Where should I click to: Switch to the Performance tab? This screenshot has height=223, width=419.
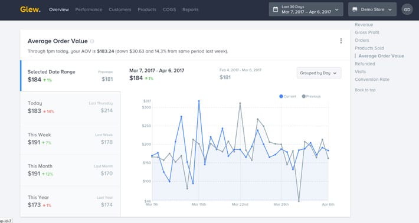(89, 9)
